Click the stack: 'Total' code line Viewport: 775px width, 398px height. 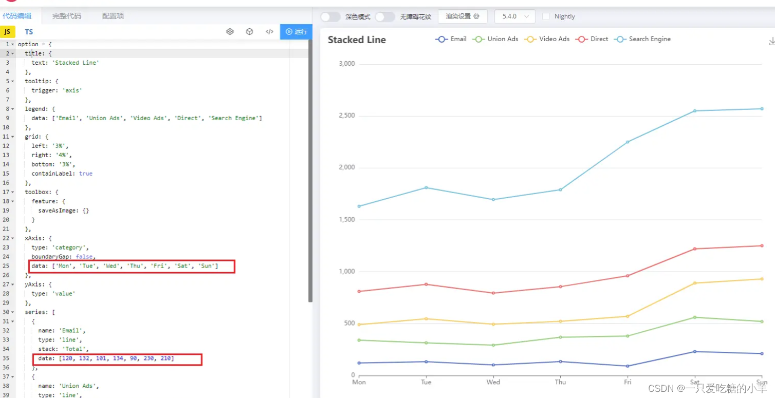(64, 349)
